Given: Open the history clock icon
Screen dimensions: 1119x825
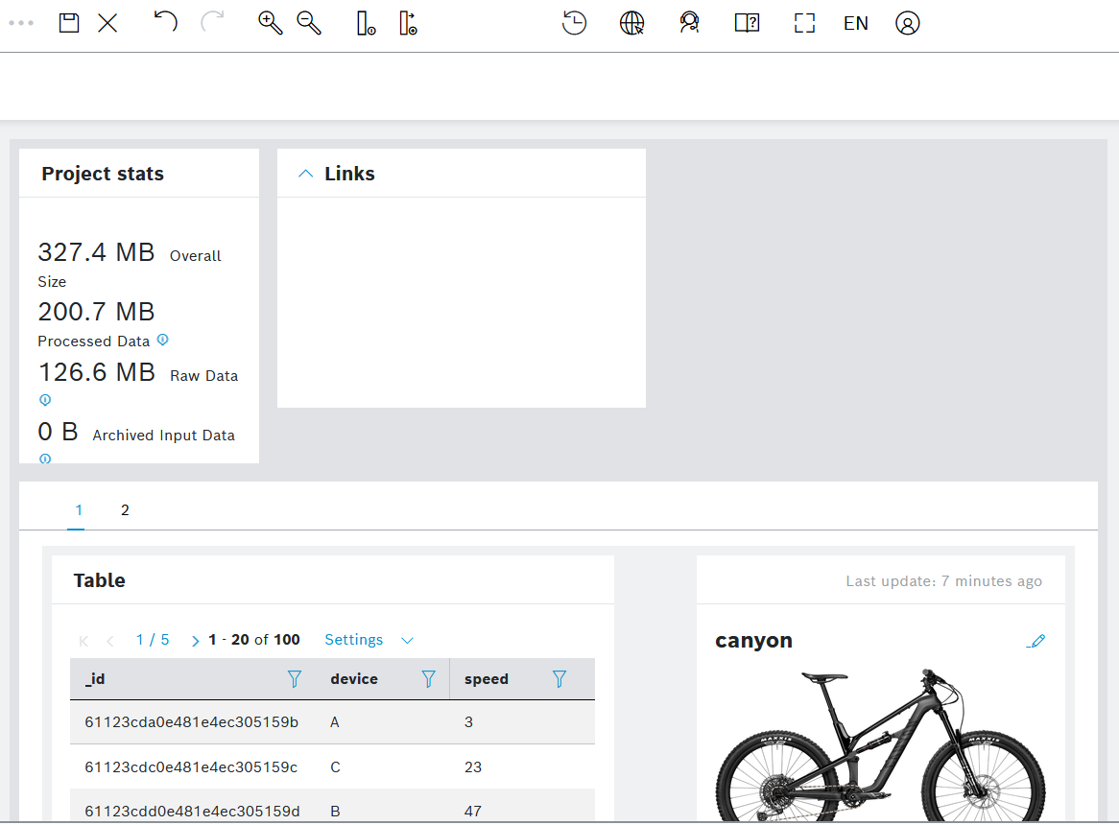Looking at the screenshot, I should pos(574,23).
